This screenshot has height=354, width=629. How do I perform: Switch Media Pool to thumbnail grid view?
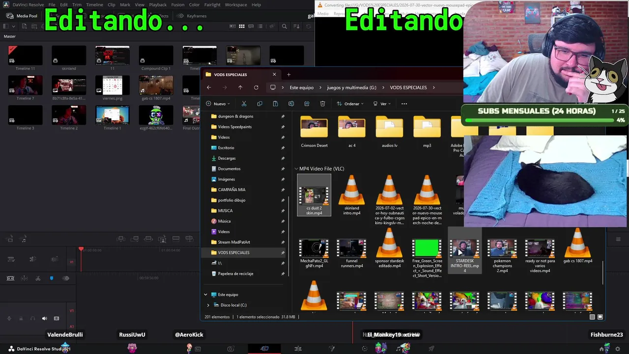(241, 27)
